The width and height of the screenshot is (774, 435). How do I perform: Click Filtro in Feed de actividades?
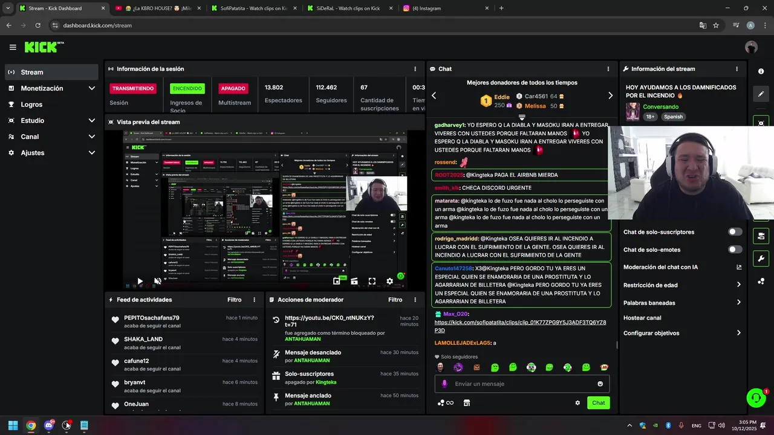[x=235, y=300]
